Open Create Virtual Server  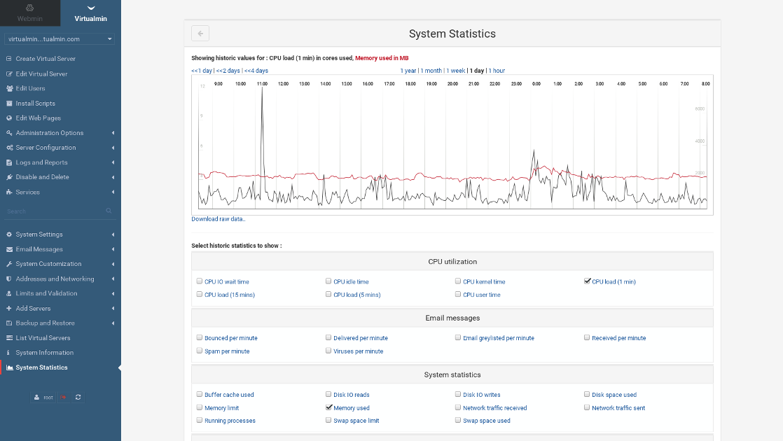tap(46, 59)
